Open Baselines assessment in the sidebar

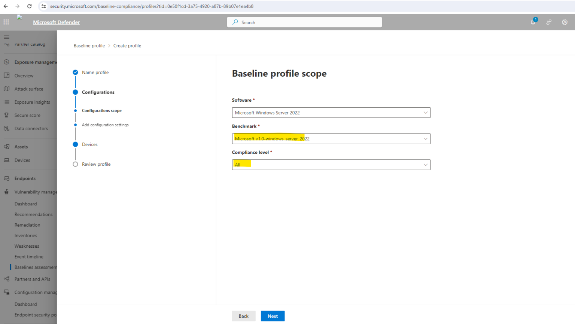(36, 267)
